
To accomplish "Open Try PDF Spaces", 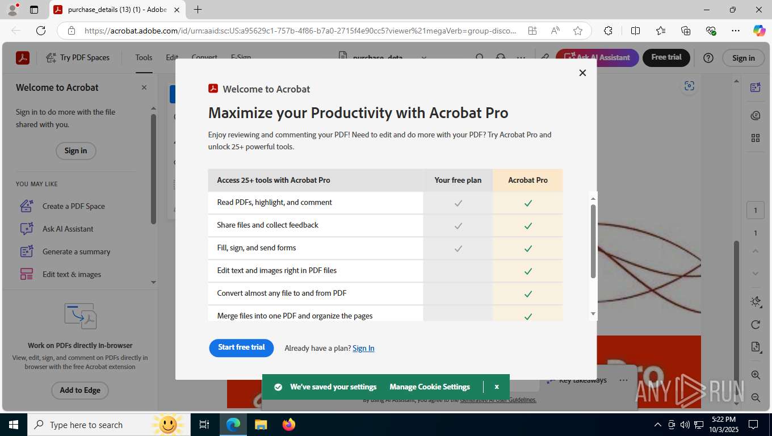I will (78, 58).
